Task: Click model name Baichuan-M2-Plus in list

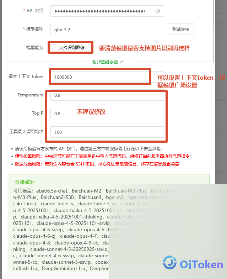Action: pyautogui.click(x=126, y=191)
